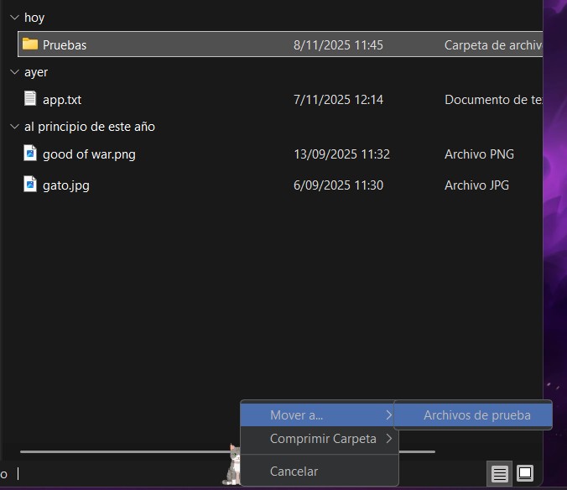Click "Archivo PNG" type of good of war.png
Image resolution: width=567 pixels, height=490 pixels.
tap(479, 154)
